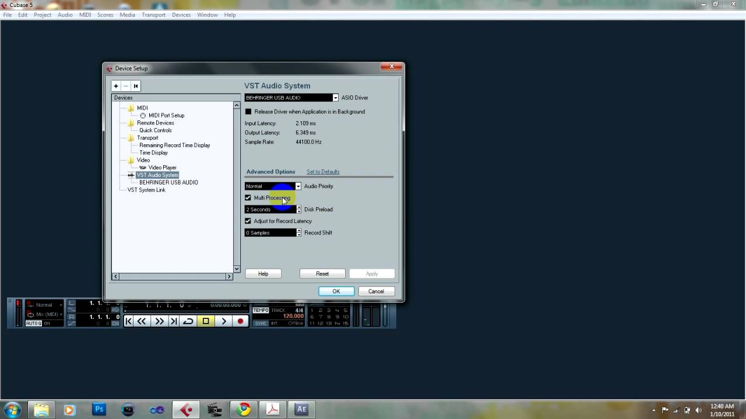Click the Set to Defaults link
746x419 pixels.
(x=323, y=172)
